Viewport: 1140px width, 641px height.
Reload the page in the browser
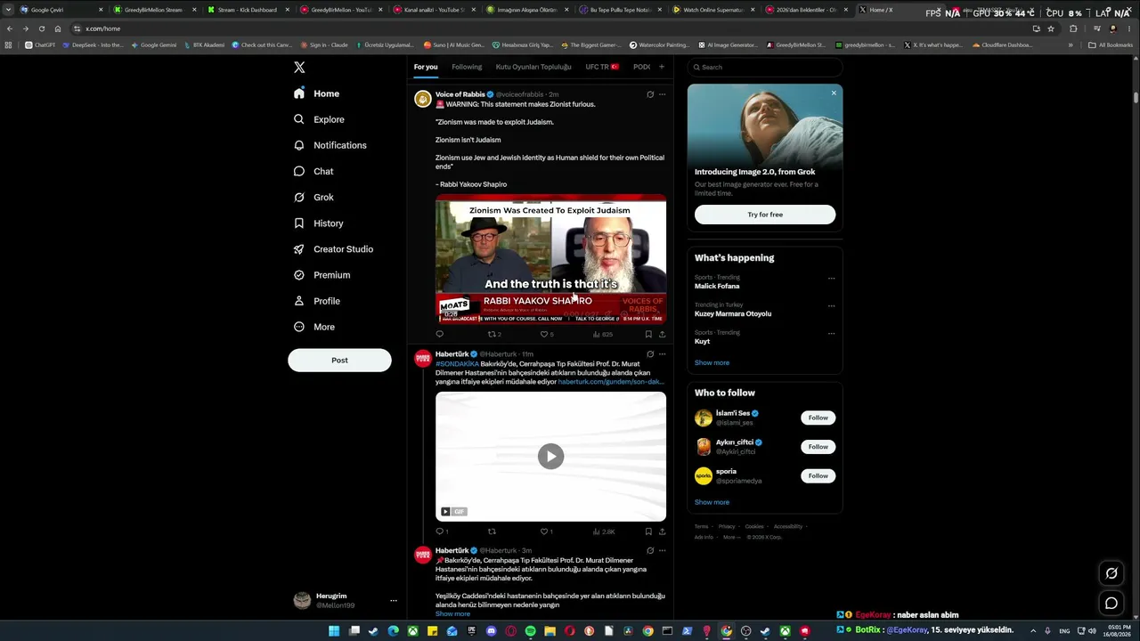[x=41, y=28]
